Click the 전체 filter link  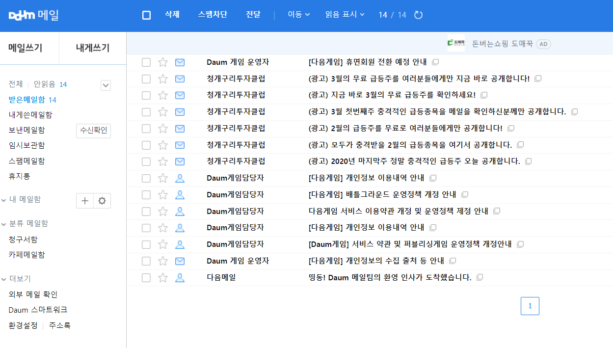click(x=16, y=84)
